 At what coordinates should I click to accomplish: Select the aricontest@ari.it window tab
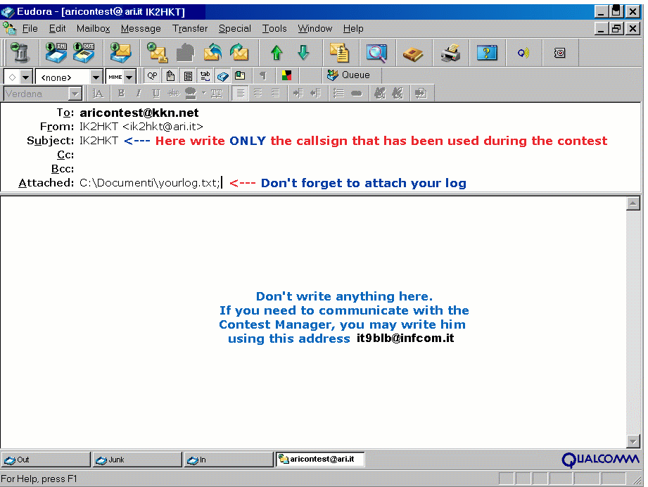pyautogui.click(x=320, y=460)
